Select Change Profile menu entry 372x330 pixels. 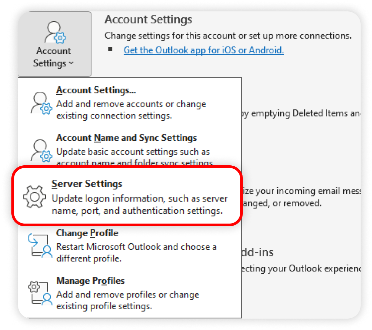87,233
